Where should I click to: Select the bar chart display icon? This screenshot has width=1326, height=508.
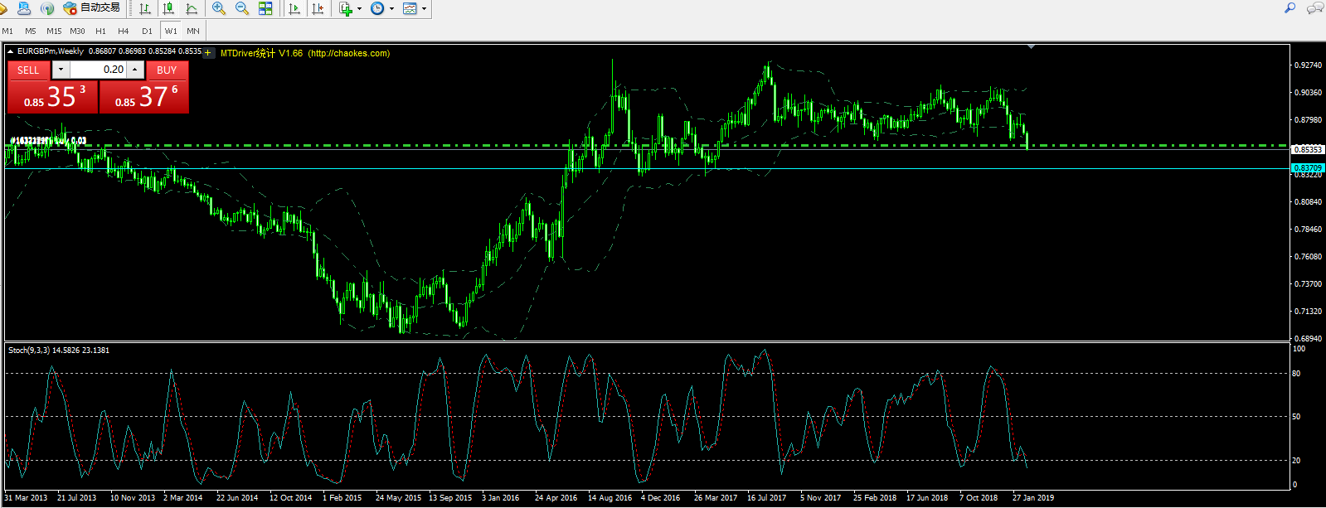pyautogui.click(x=145, y=8)
